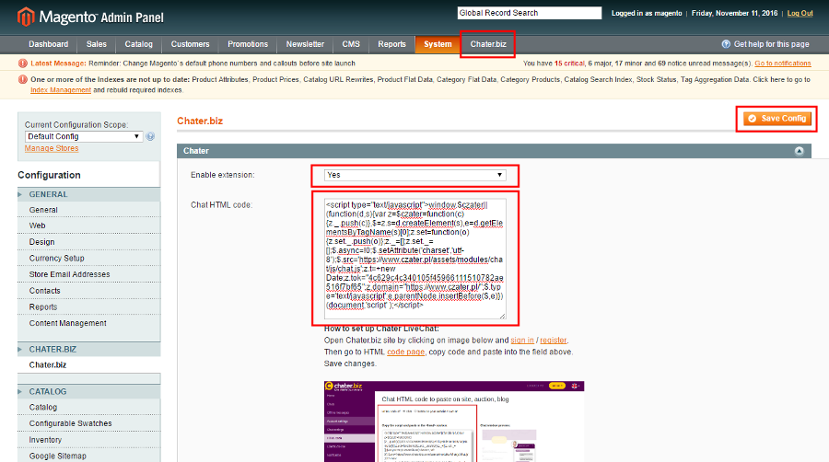Open the Current Configuration Scope dropdown
Image resolution: width=829 pixels, height=462 pixels.
coord(84,136)
